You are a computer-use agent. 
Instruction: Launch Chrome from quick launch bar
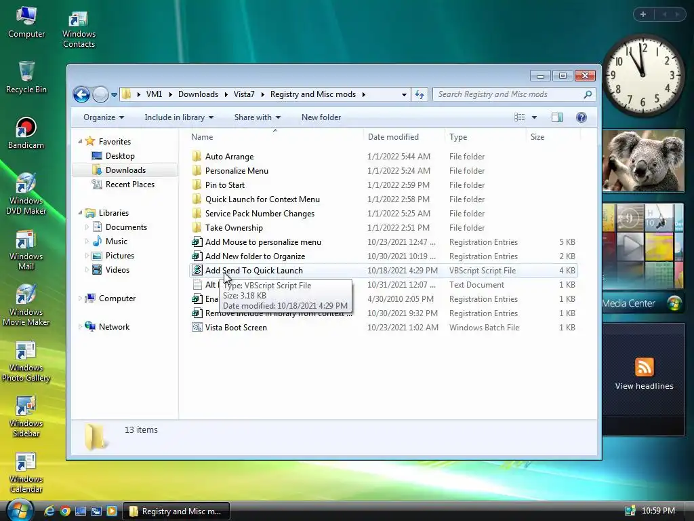click(65, 512)
